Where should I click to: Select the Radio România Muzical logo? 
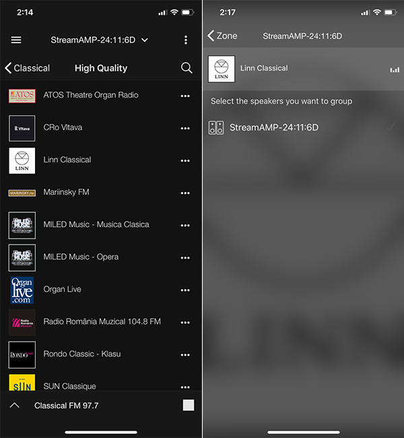point(22,322)
